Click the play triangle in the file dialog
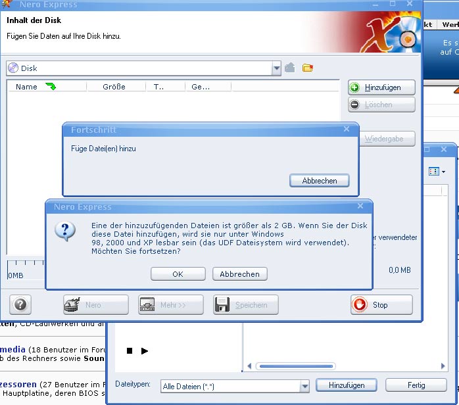Image resolution: width=459 pixels, height=405 pixels. pos(145,350)
